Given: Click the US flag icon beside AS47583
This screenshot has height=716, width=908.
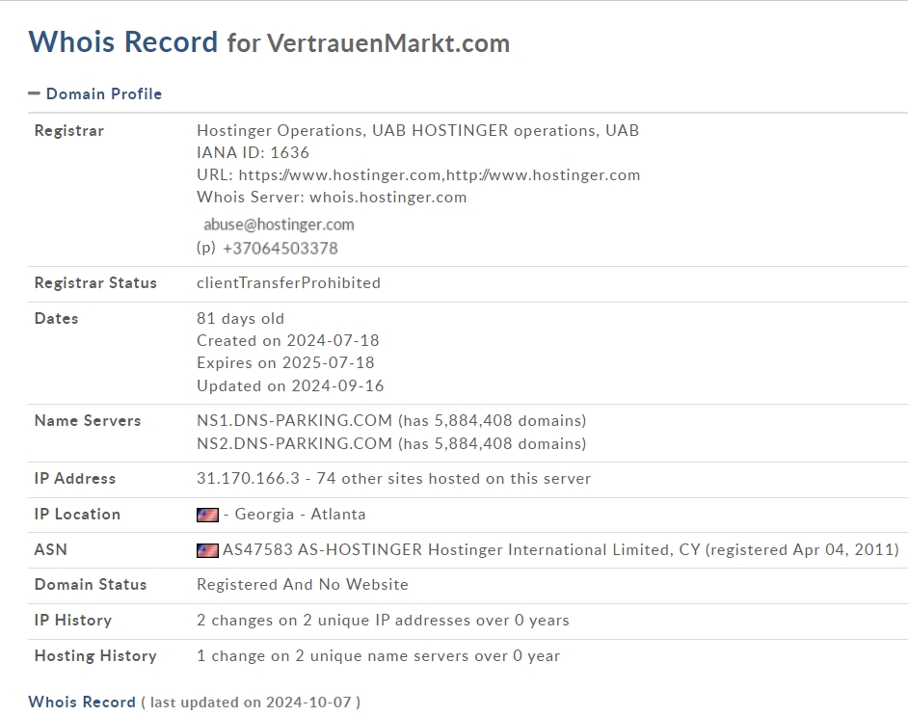Looking at the screenshot, I should click(207, 550).
